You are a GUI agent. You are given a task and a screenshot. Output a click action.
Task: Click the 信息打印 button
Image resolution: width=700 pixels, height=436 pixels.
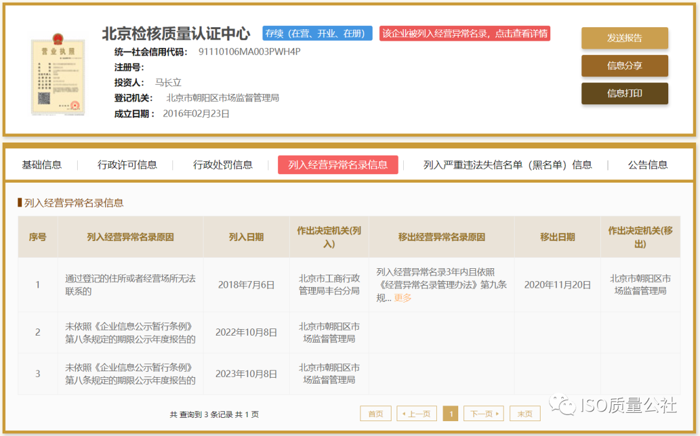[624, 93]
